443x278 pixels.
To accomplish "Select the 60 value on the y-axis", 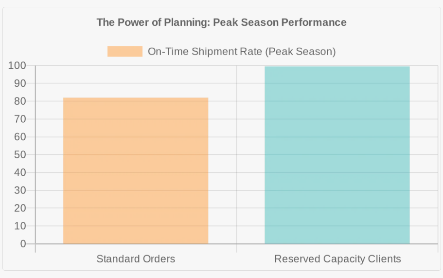I will [x=20, y=137].
